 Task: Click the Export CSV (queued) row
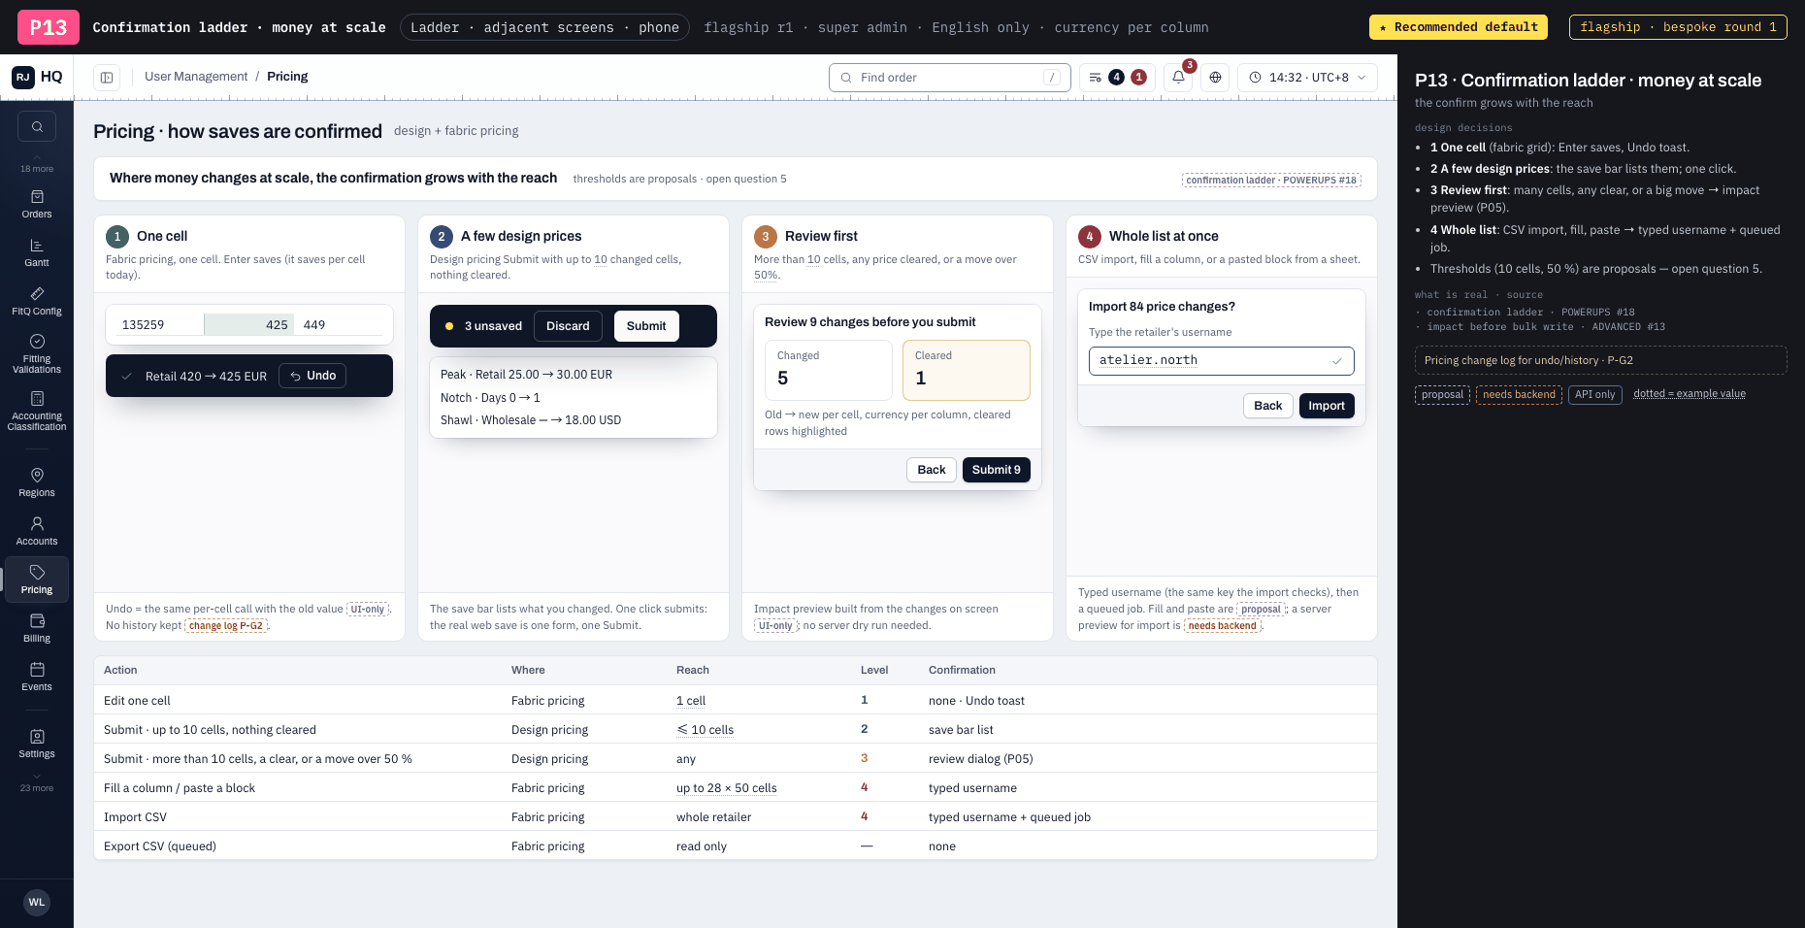coord(736,845)
